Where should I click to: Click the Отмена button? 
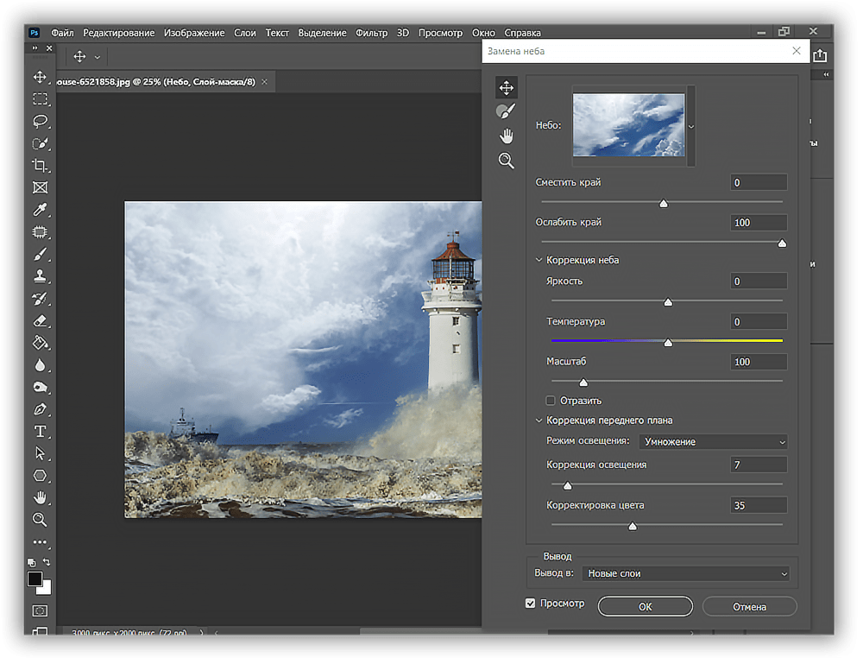click(749, 606)
